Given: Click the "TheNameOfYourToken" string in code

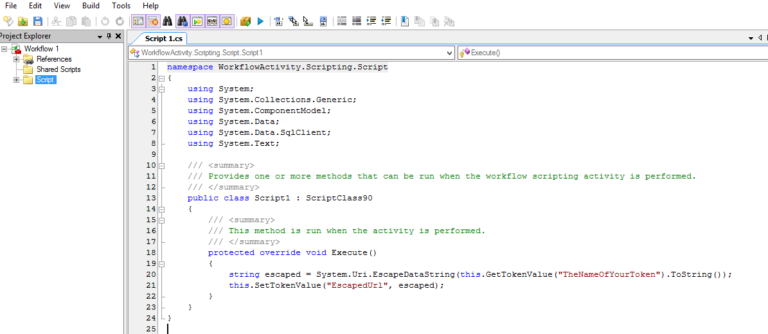Looking at the screenshot, I should (609, 274).
